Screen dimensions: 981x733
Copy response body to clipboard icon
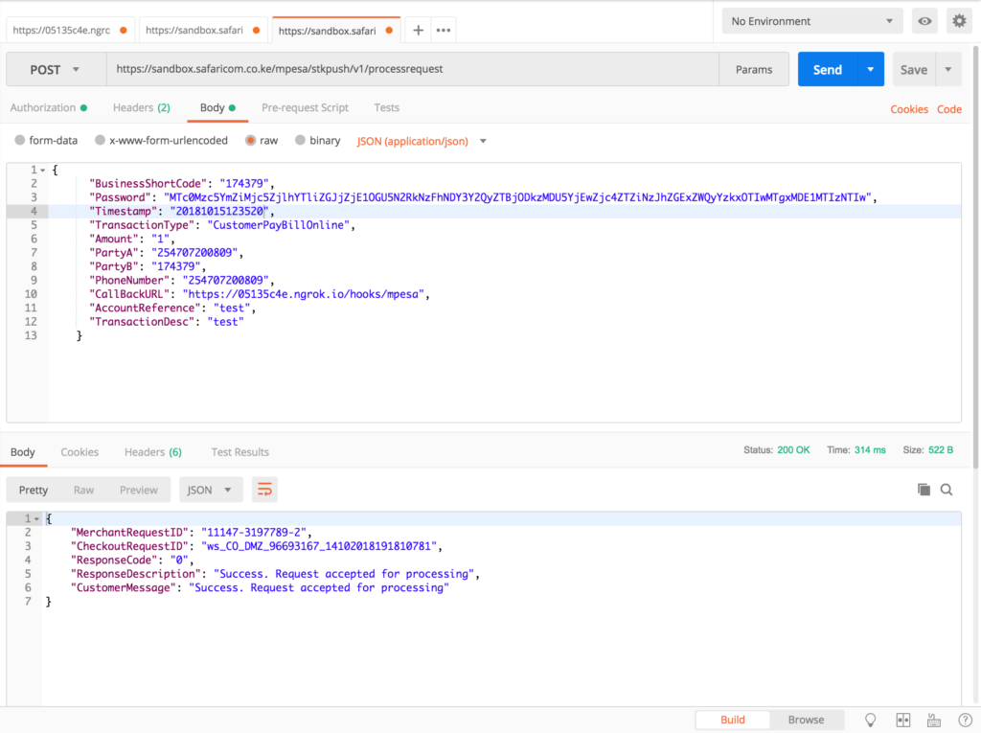[x=924, y=490]
